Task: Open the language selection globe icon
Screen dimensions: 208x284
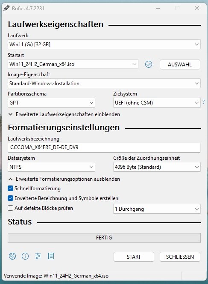Action: pyautogui.click(x=12, y=256)
